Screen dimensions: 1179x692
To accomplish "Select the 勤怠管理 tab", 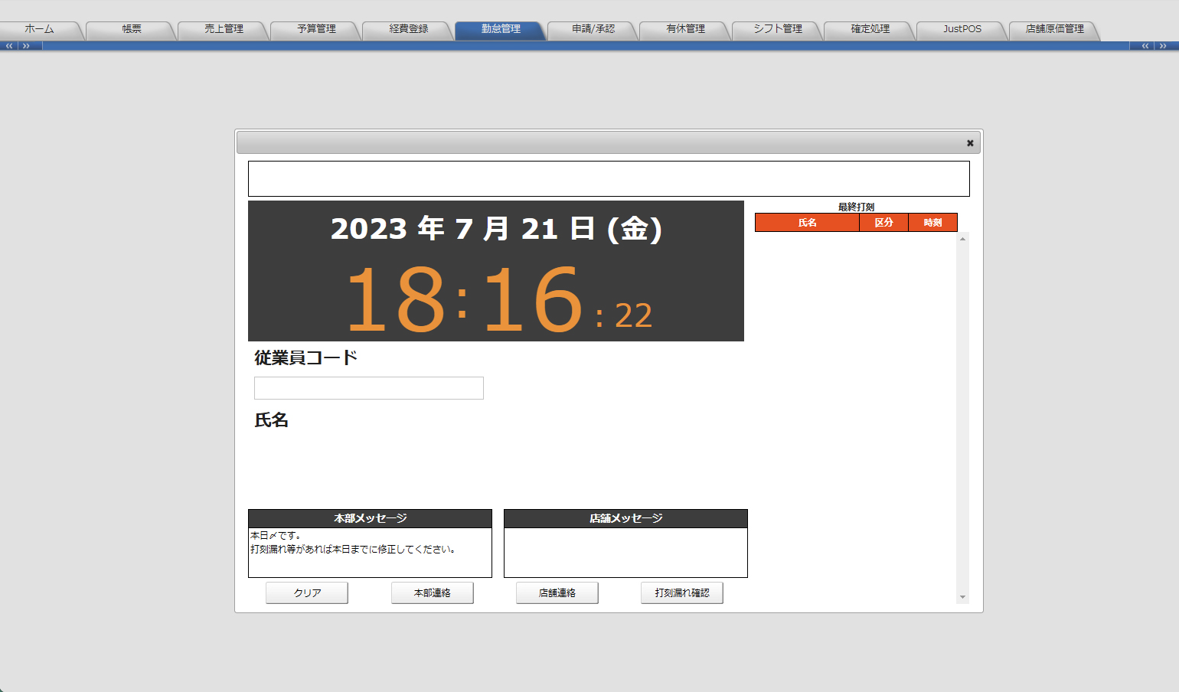I will coord(501,29).
